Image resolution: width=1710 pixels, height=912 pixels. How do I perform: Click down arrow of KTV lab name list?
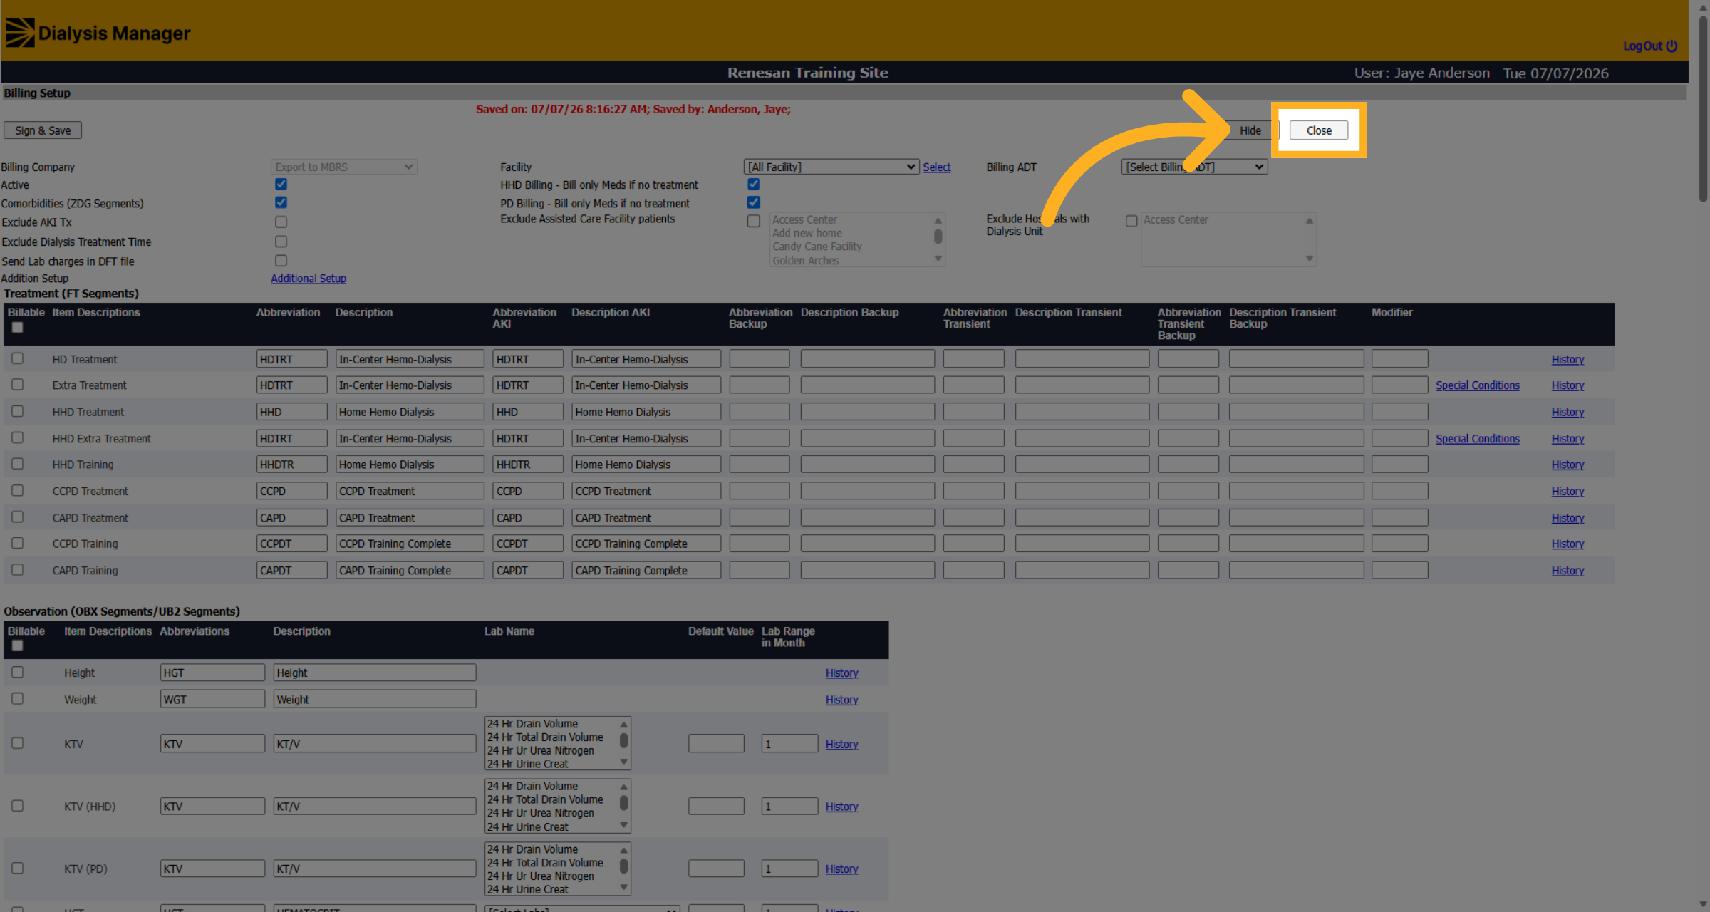point(623,762)
